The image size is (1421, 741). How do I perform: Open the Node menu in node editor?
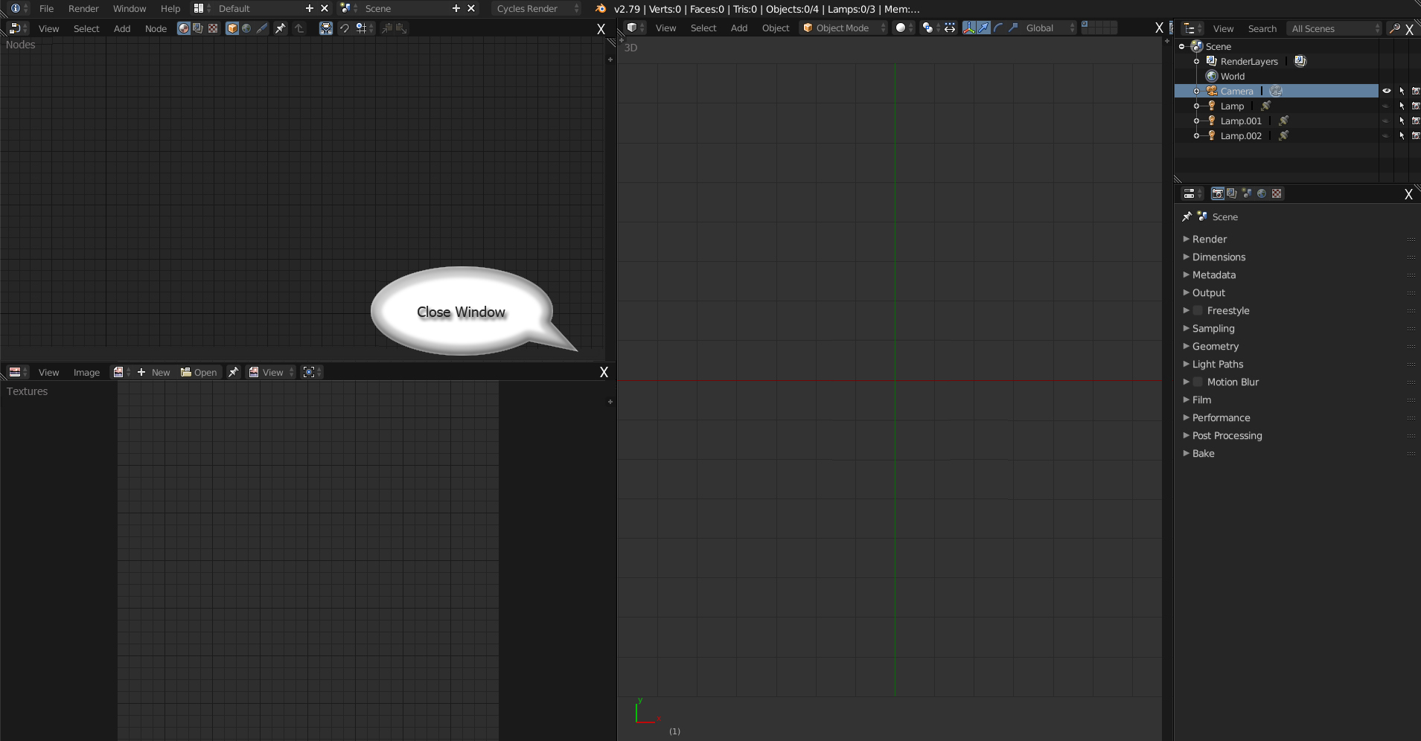[156, 28]
